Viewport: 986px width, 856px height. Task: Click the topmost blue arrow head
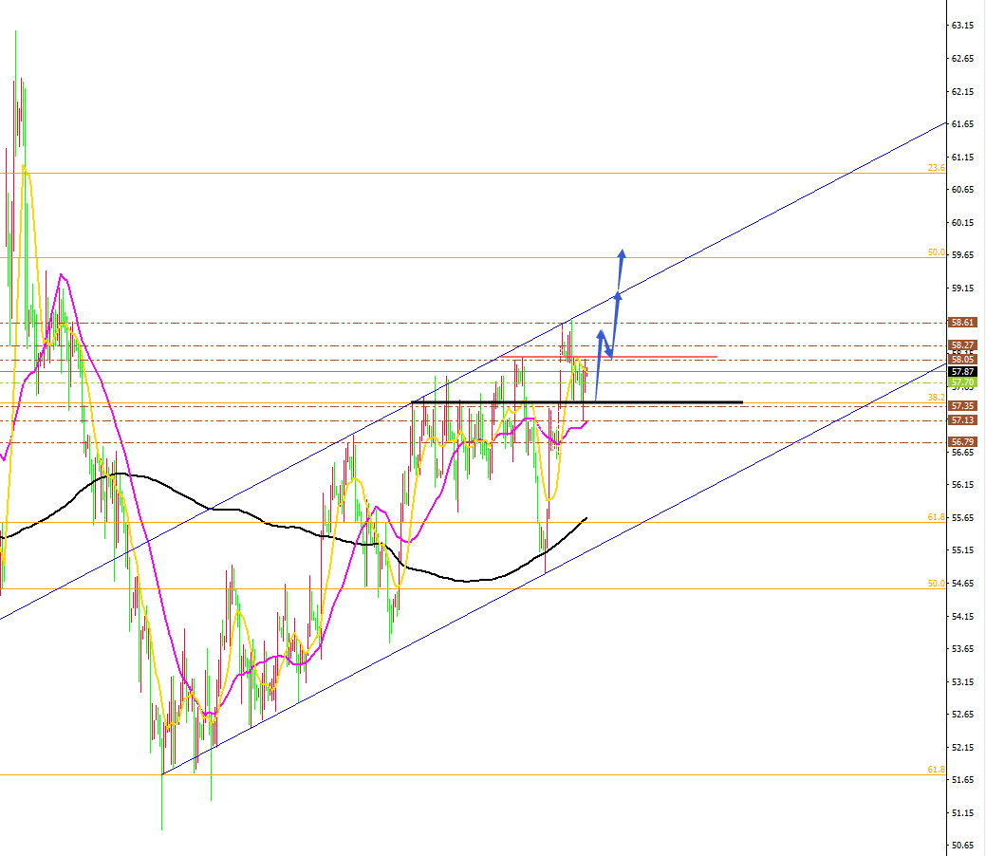point(622,253)
